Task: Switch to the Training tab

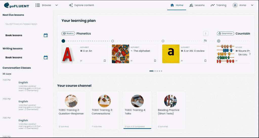Action: 218,5
